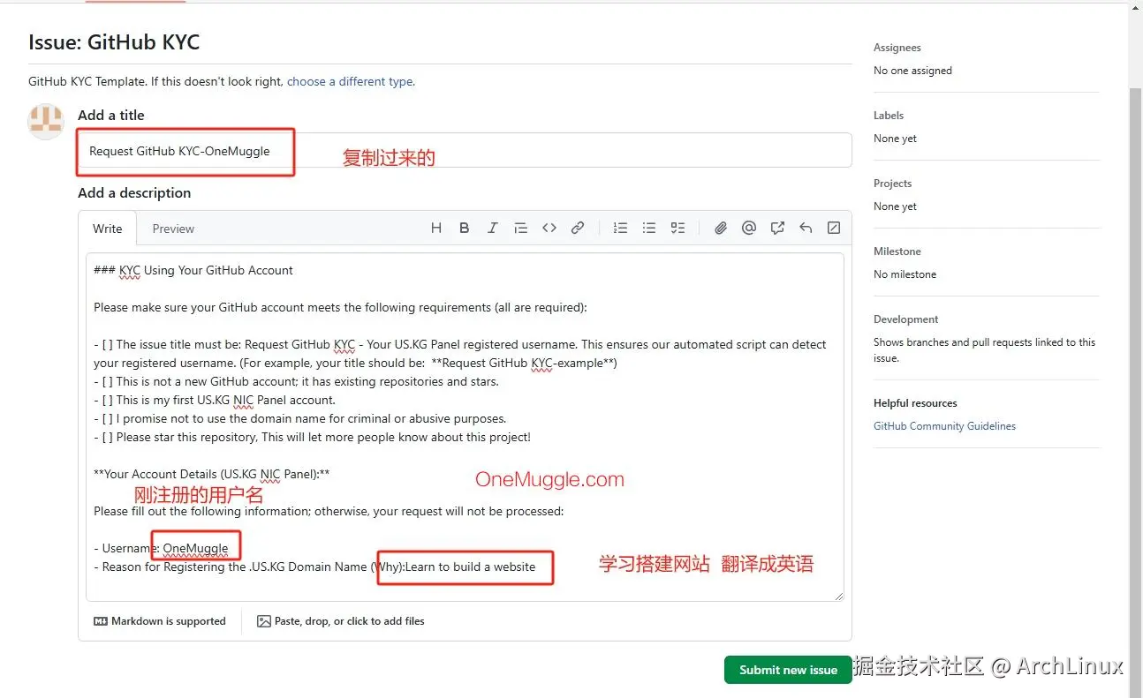This screenshot has width=1143, height=698.
Task: Click the textarea resize handle corner
Action: tap(839, 597)
